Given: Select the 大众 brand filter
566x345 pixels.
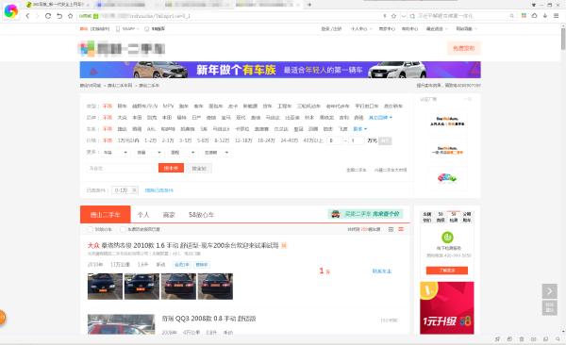Looking at the screenshot, I should coord(123,118).
